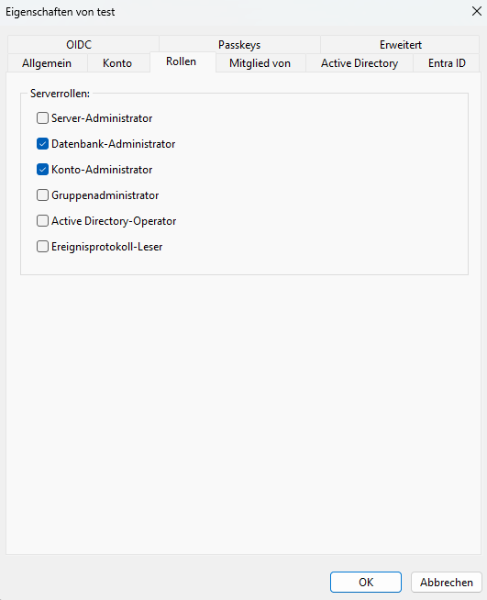
Task: Select the Rollen tab
Action: (182, 61)
